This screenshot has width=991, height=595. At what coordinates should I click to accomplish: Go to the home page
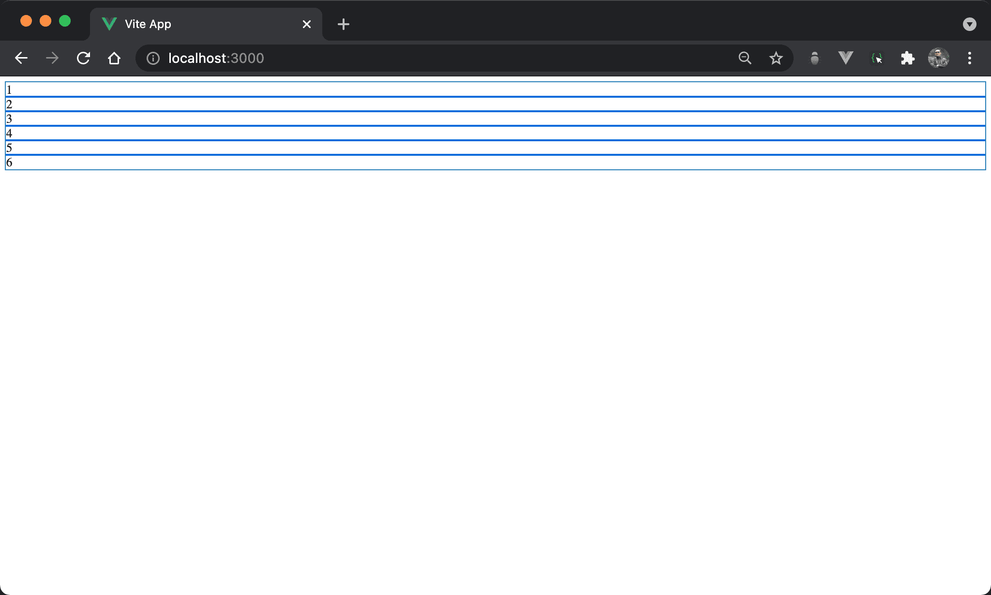coord(114,58)
